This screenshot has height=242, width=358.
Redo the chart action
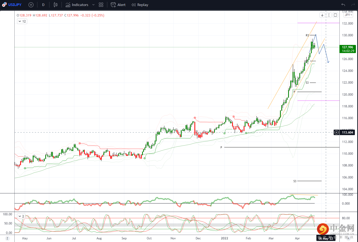pyautogui.click(x=353, y=5)
